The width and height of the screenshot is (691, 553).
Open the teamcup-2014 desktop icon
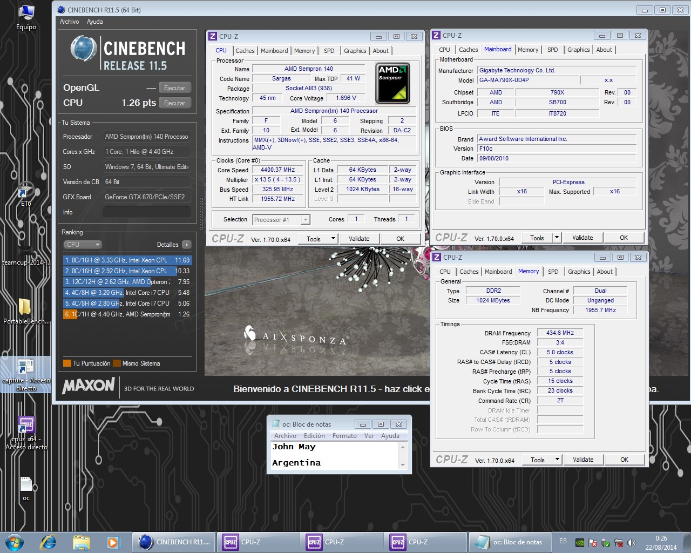(25, 254)
